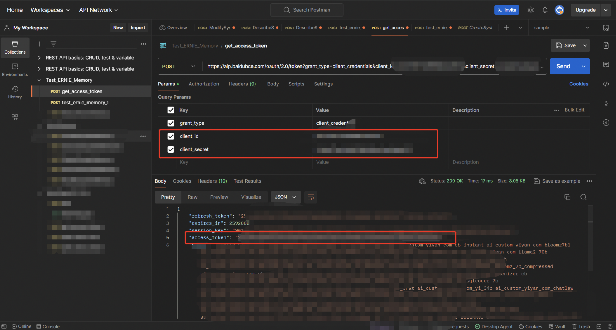
Task: Open the Save options arrow
Action: coord(585,45)
